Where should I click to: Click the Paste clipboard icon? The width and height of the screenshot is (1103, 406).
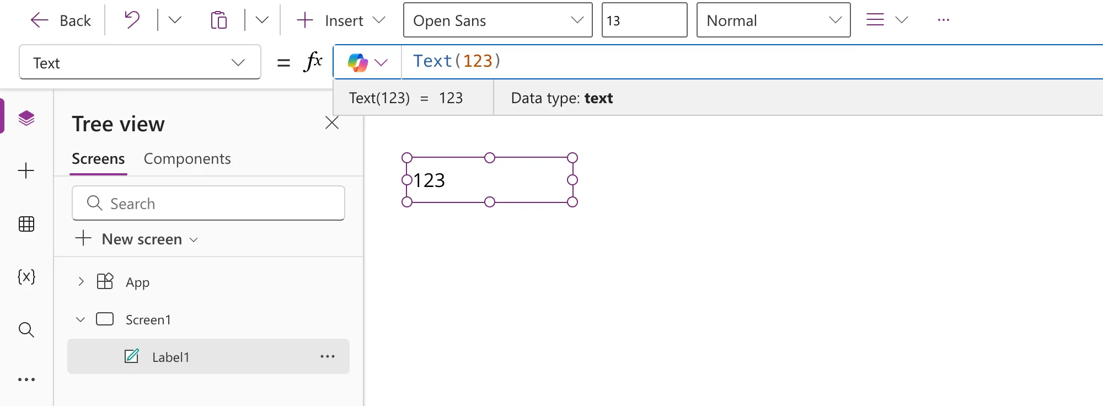(x=219, y=20)
